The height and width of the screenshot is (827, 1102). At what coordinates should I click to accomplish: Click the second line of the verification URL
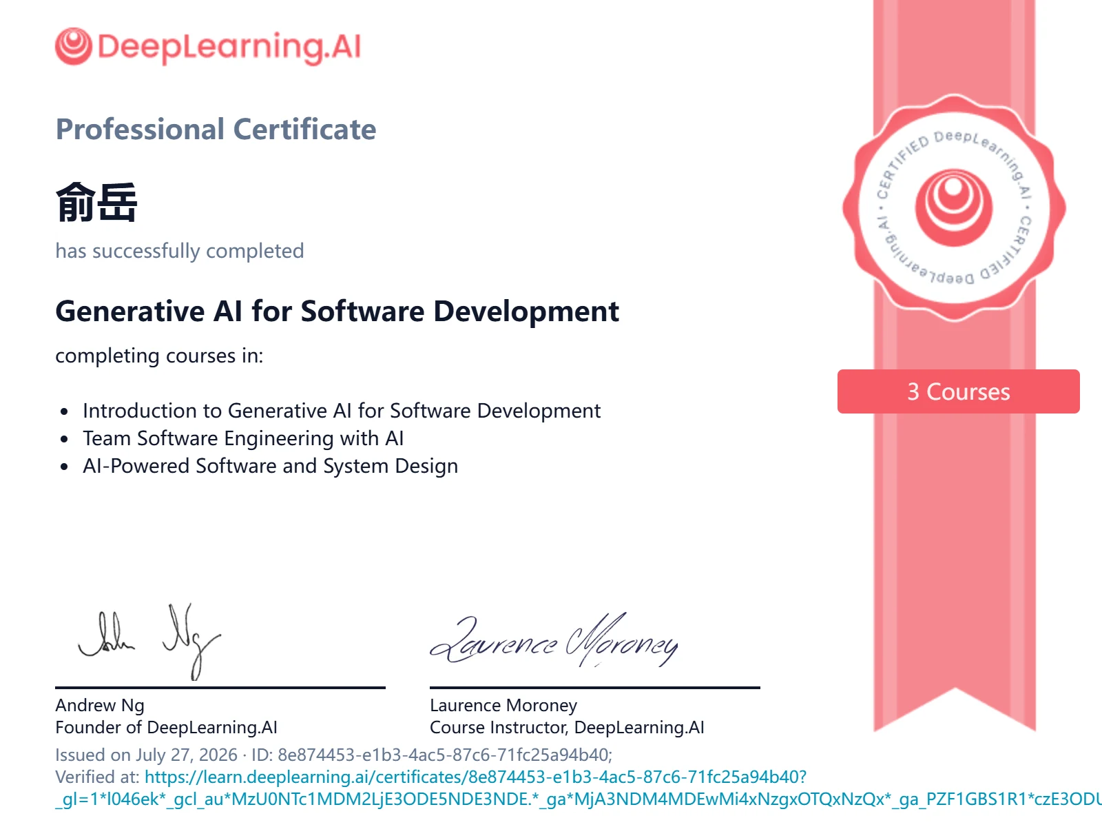[x=579, y=799]
